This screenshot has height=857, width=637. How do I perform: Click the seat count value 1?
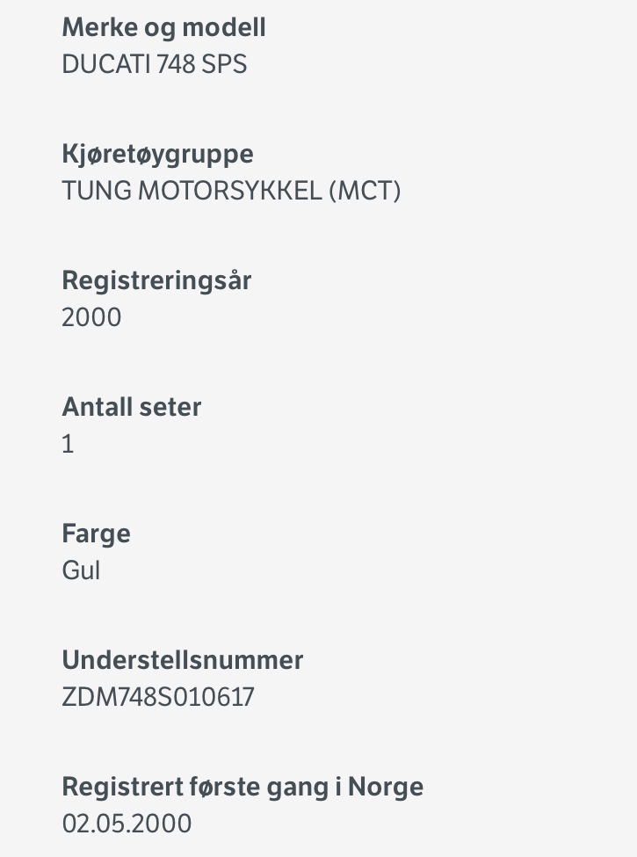[x=68, y=445]
